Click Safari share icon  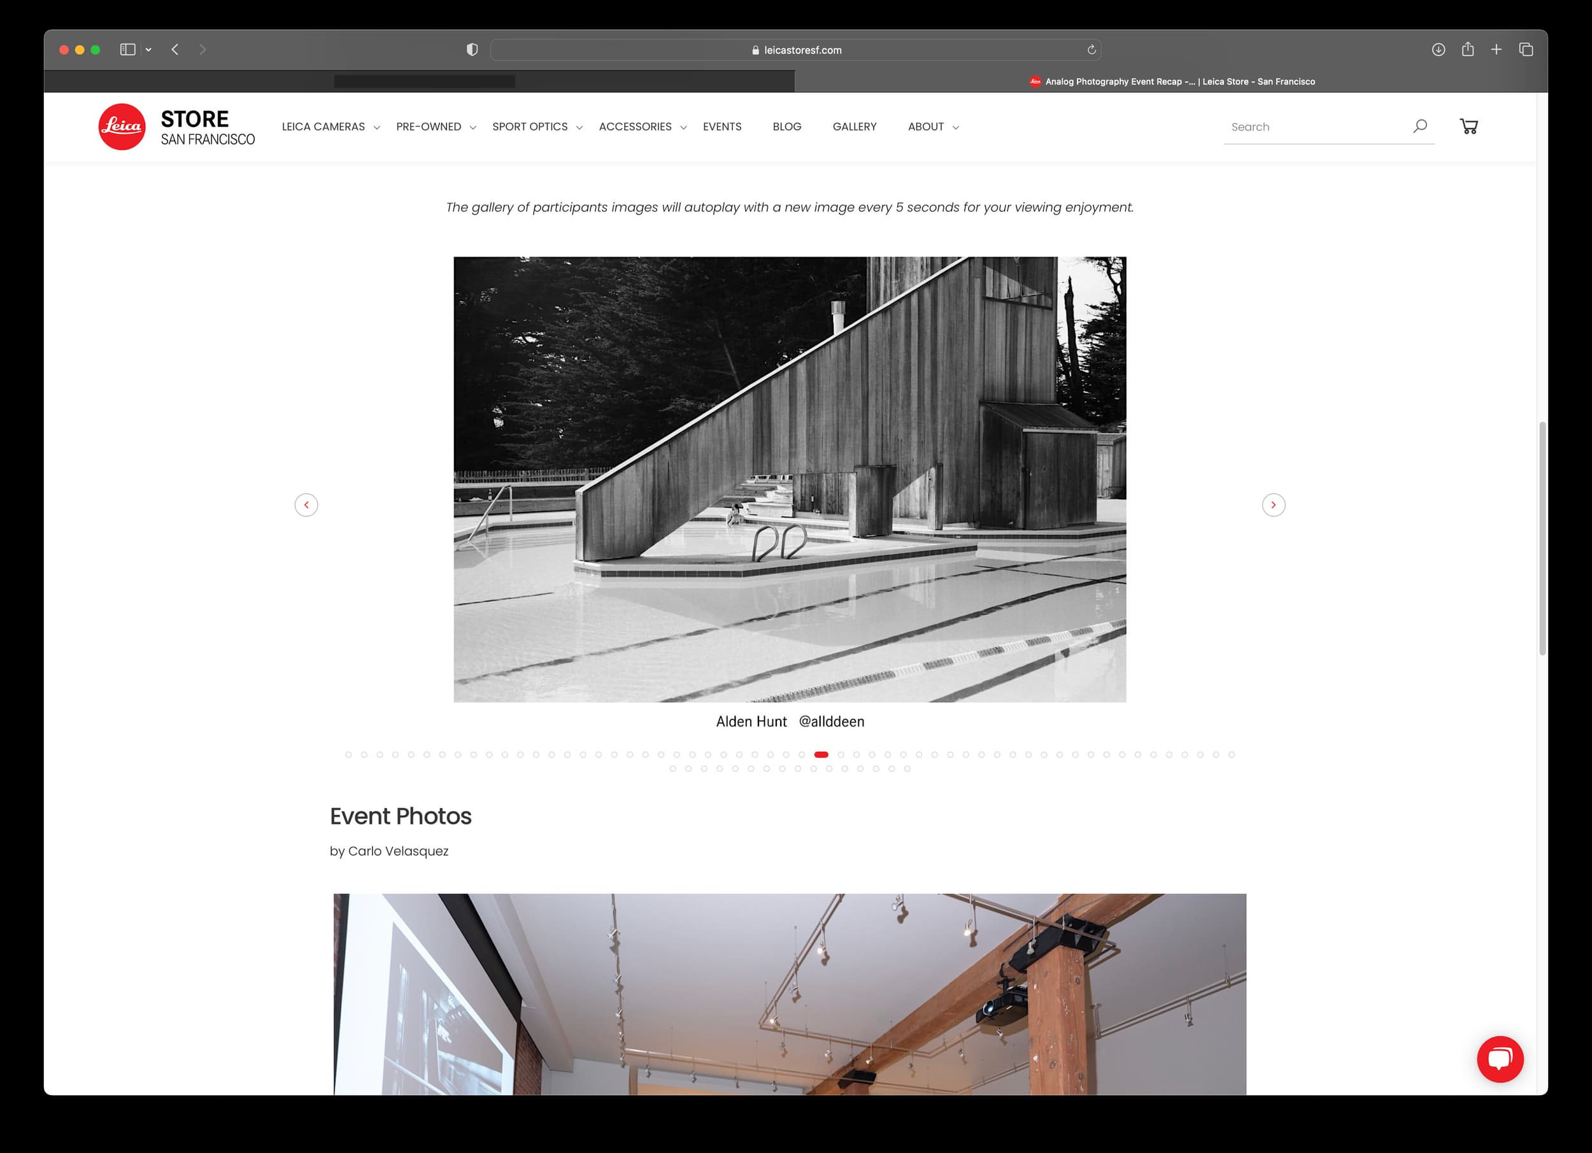coord(1468,49)
